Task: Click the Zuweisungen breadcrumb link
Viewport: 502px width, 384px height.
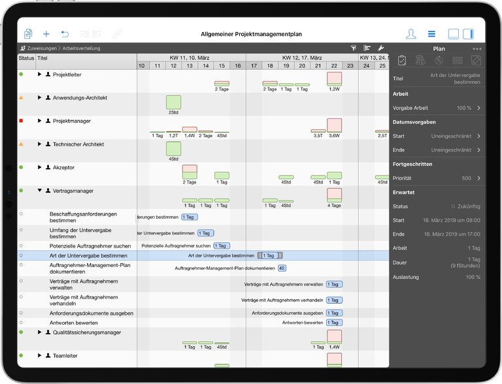Action: [x=41, y=48]
